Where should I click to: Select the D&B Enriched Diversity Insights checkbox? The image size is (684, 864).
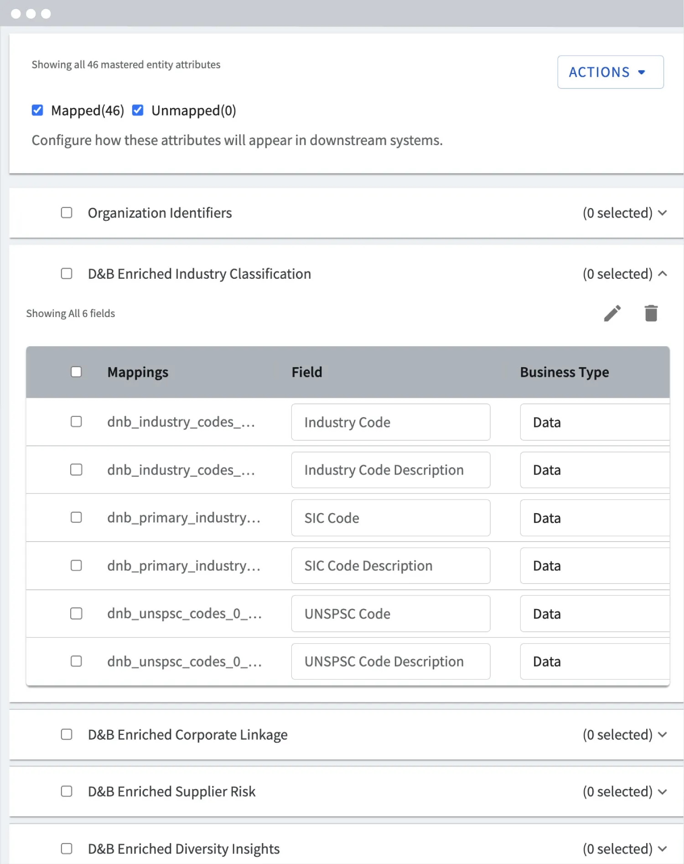[67, 848]
